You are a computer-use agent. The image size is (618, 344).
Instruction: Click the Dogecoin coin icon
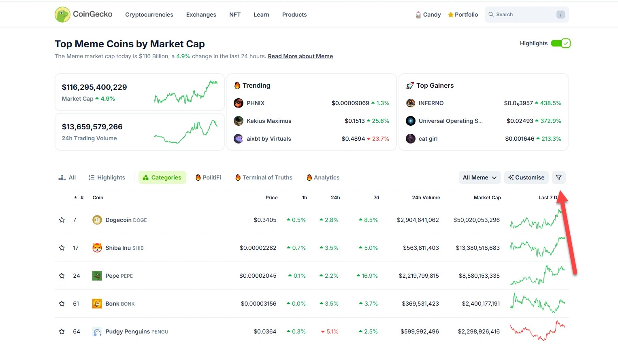point(97,220)
